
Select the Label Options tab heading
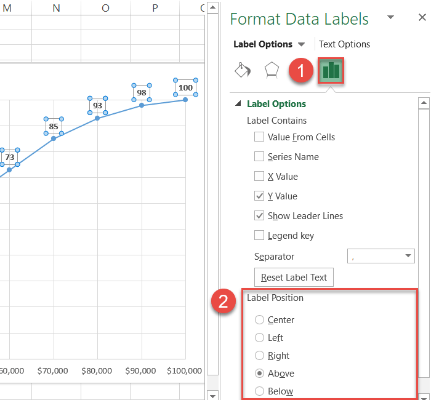263,44
